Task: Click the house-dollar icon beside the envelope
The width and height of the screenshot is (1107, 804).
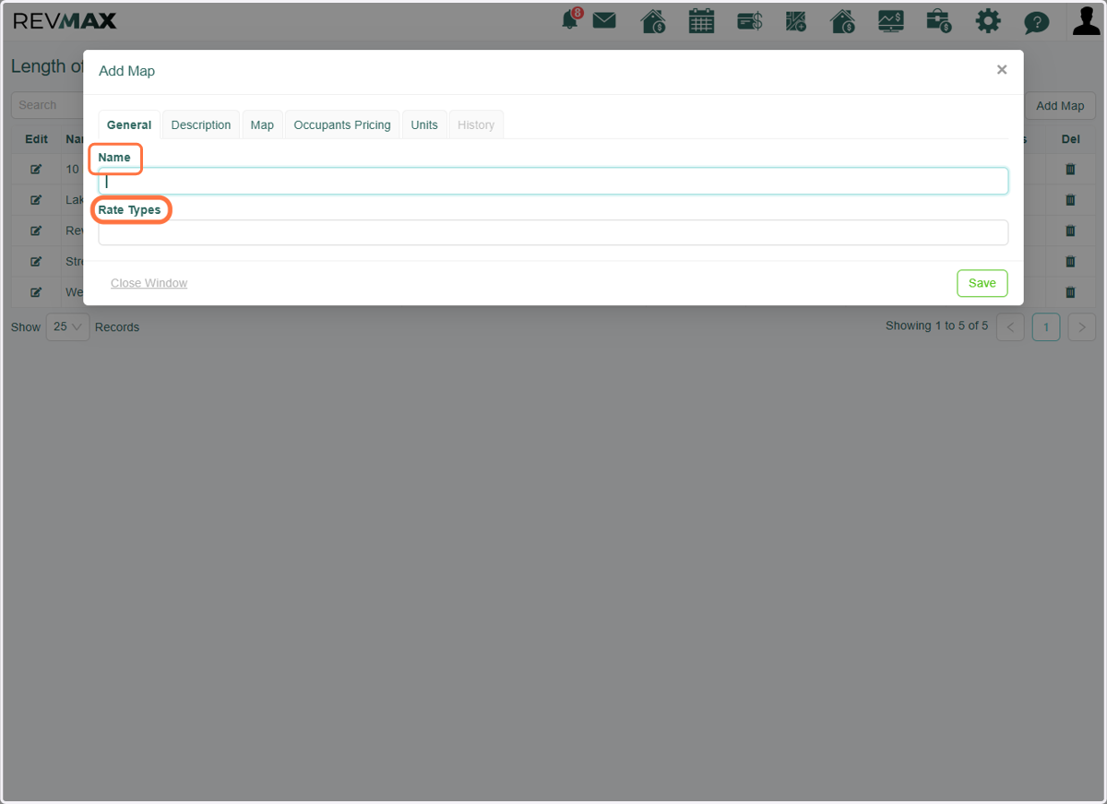Action: [x=653, y=20]
